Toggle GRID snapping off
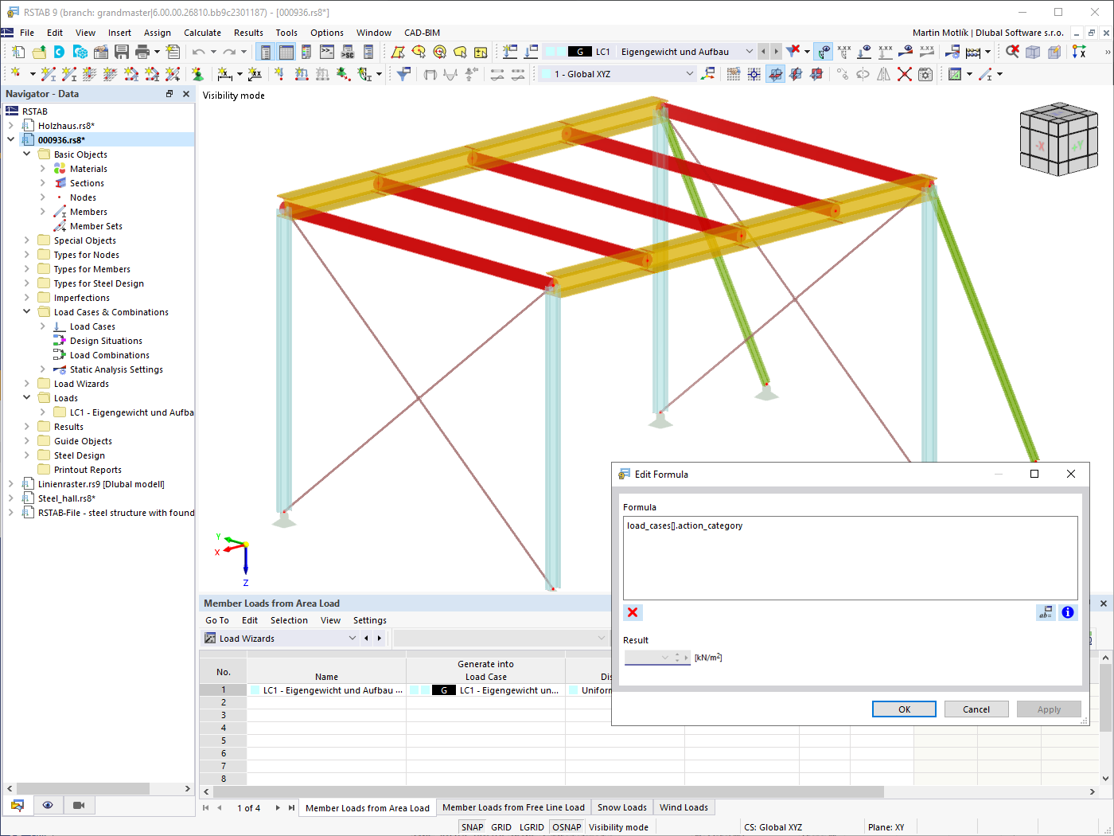The image size is (1114, 836). click(501, 826)
